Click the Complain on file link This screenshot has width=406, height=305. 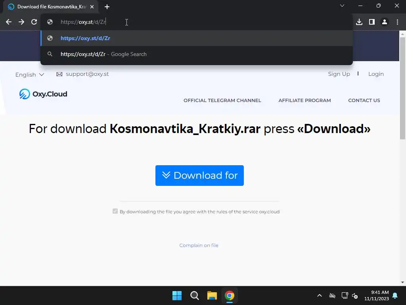[199, 245]
